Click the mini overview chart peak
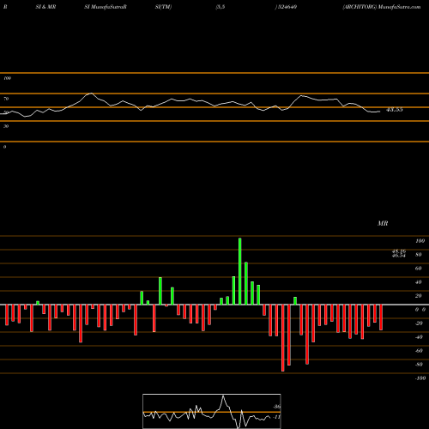The image size is (429, 429). point(223,396)
